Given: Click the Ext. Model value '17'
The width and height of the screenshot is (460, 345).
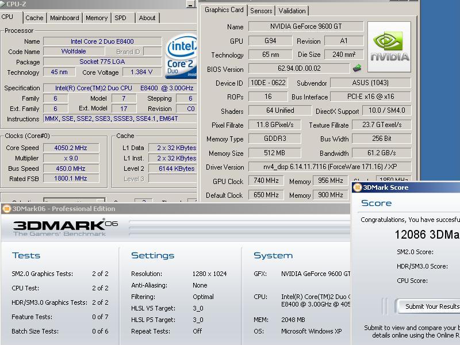Looking at the screenshot, I should [x=124, y=109].
